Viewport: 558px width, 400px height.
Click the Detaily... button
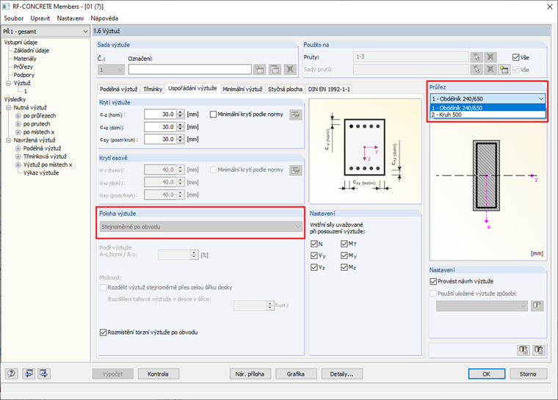click(x=341, y=374)
